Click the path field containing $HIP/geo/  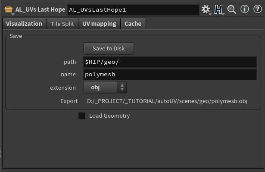(170, 62)
